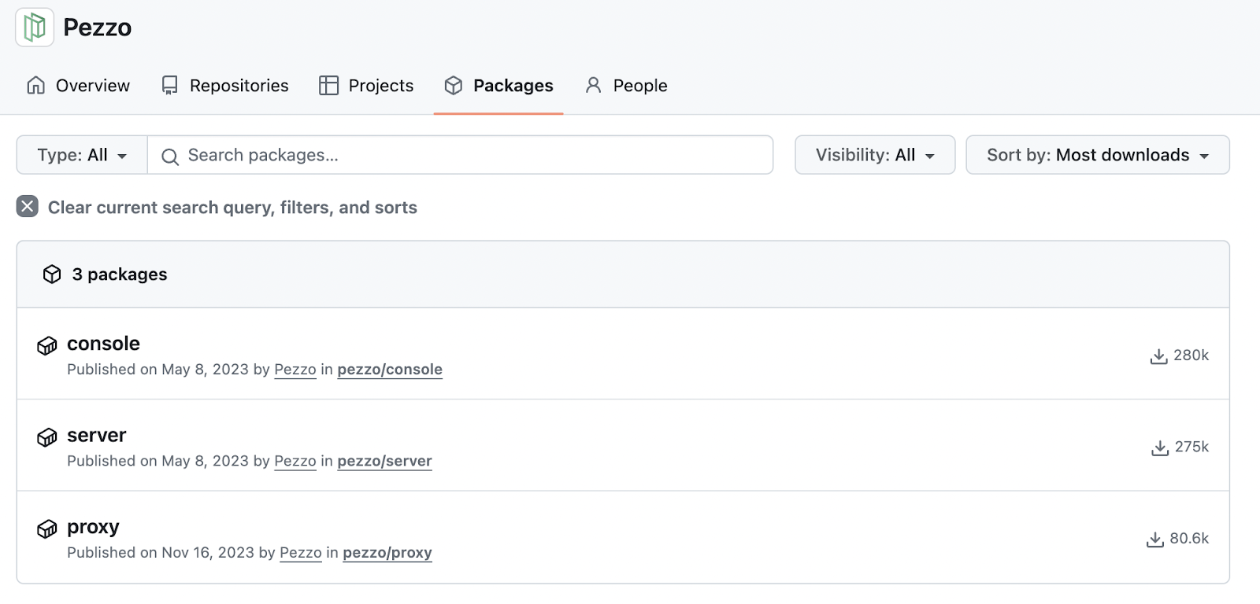1260x604 pixels.
Task: Open the Repositories tab
Action: [224, 86]
